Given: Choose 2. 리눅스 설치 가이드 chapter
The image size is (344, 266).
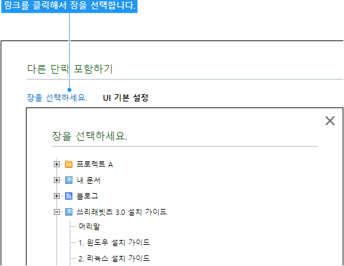Looking at the screenshot, I should [114, 258].
